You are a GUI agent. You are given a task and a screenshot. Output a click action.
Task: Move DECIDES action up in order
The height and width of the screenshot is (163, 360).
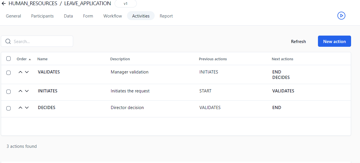click(20, 108)
